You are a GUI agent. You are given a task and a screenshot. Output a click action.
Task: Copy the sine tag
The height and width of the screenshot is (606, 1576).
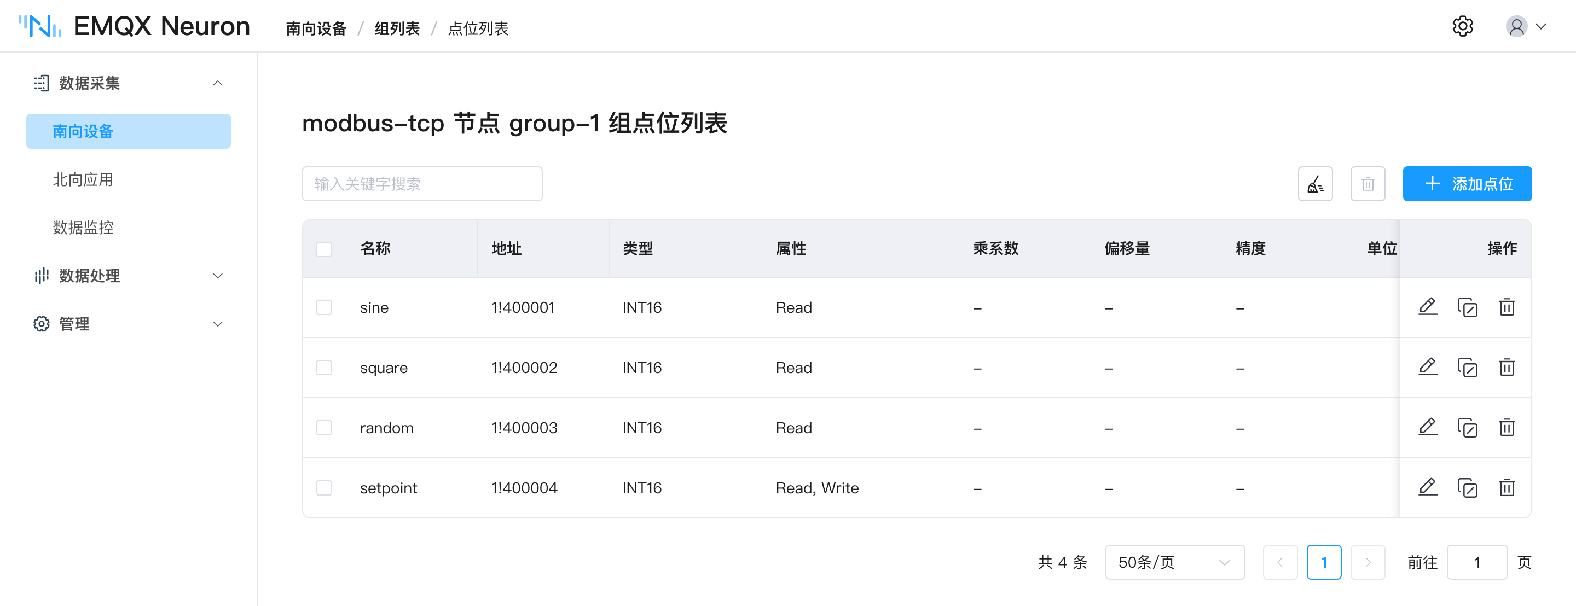1467,307
